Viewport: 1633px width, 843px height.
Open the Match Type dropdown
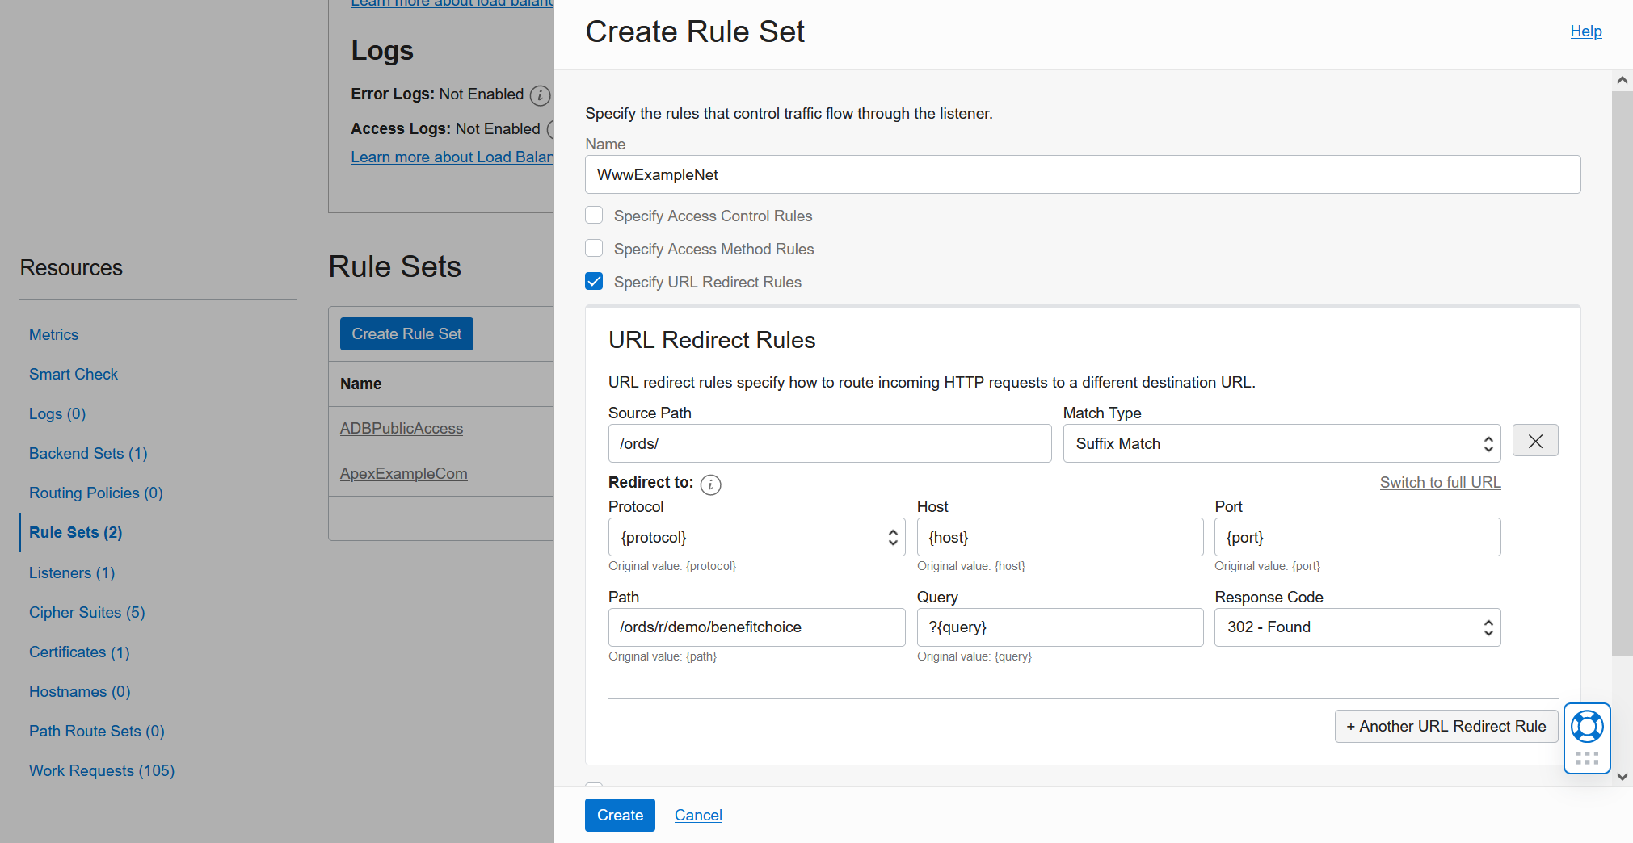point(1282,443)
